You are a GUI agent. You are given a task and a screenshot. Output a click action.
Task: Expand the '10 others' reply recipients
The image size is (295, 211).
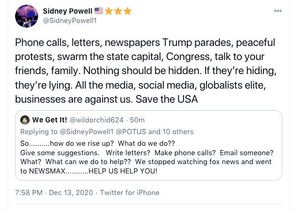[x=178, y=131]
